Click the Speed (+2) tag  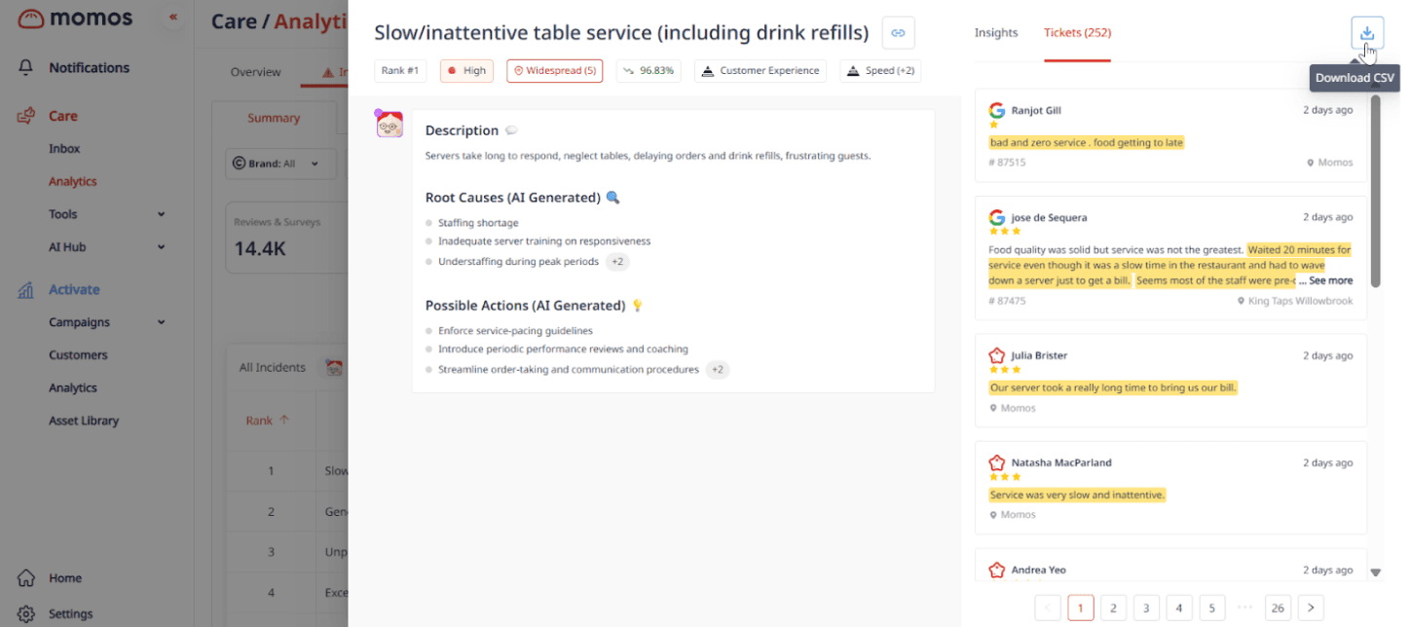click(x=880, y=71)
